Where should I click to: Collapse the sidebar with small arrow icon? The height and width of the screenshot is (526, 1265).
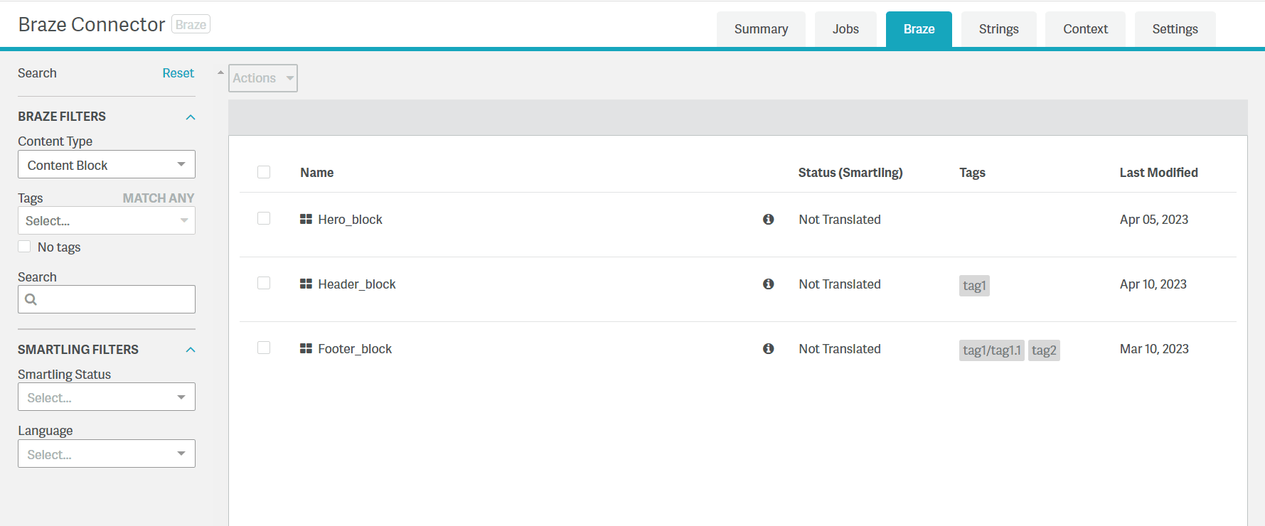coord(220,73)
